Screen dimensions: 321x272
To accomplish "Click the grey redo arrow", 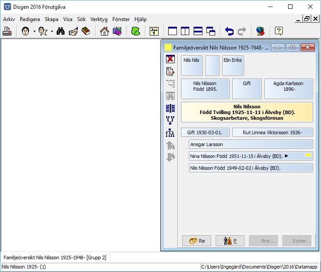I will [x=242, y=31].
